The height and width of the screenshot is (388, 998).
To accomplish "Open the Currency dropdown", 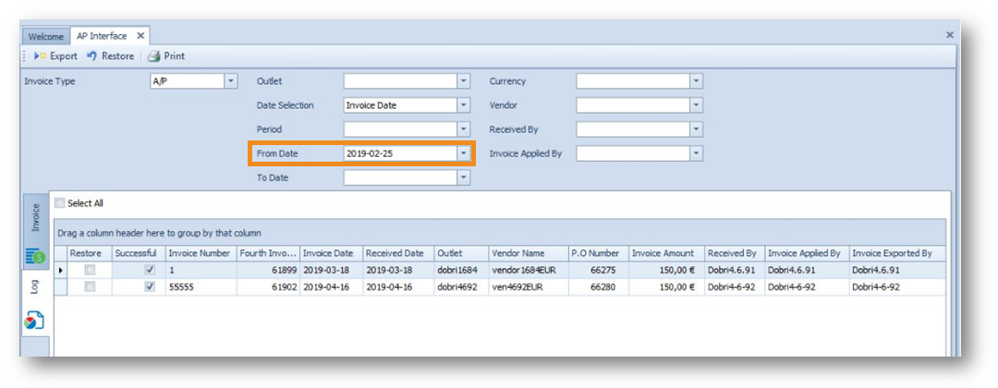I will [696, 81].
